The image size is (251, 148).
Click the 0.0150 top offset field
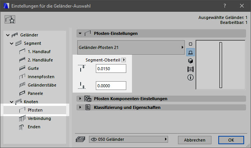(111, 69)
